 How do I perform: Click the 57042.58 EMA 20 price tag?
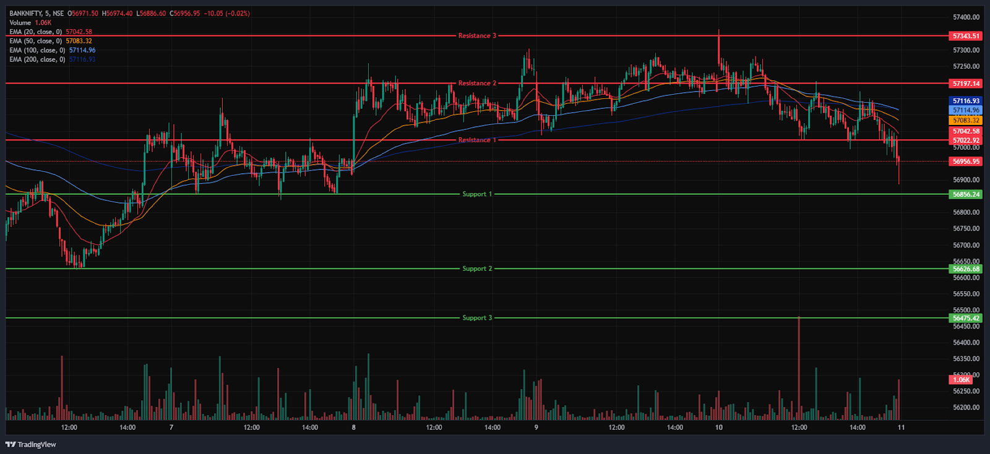pos(965,131)
